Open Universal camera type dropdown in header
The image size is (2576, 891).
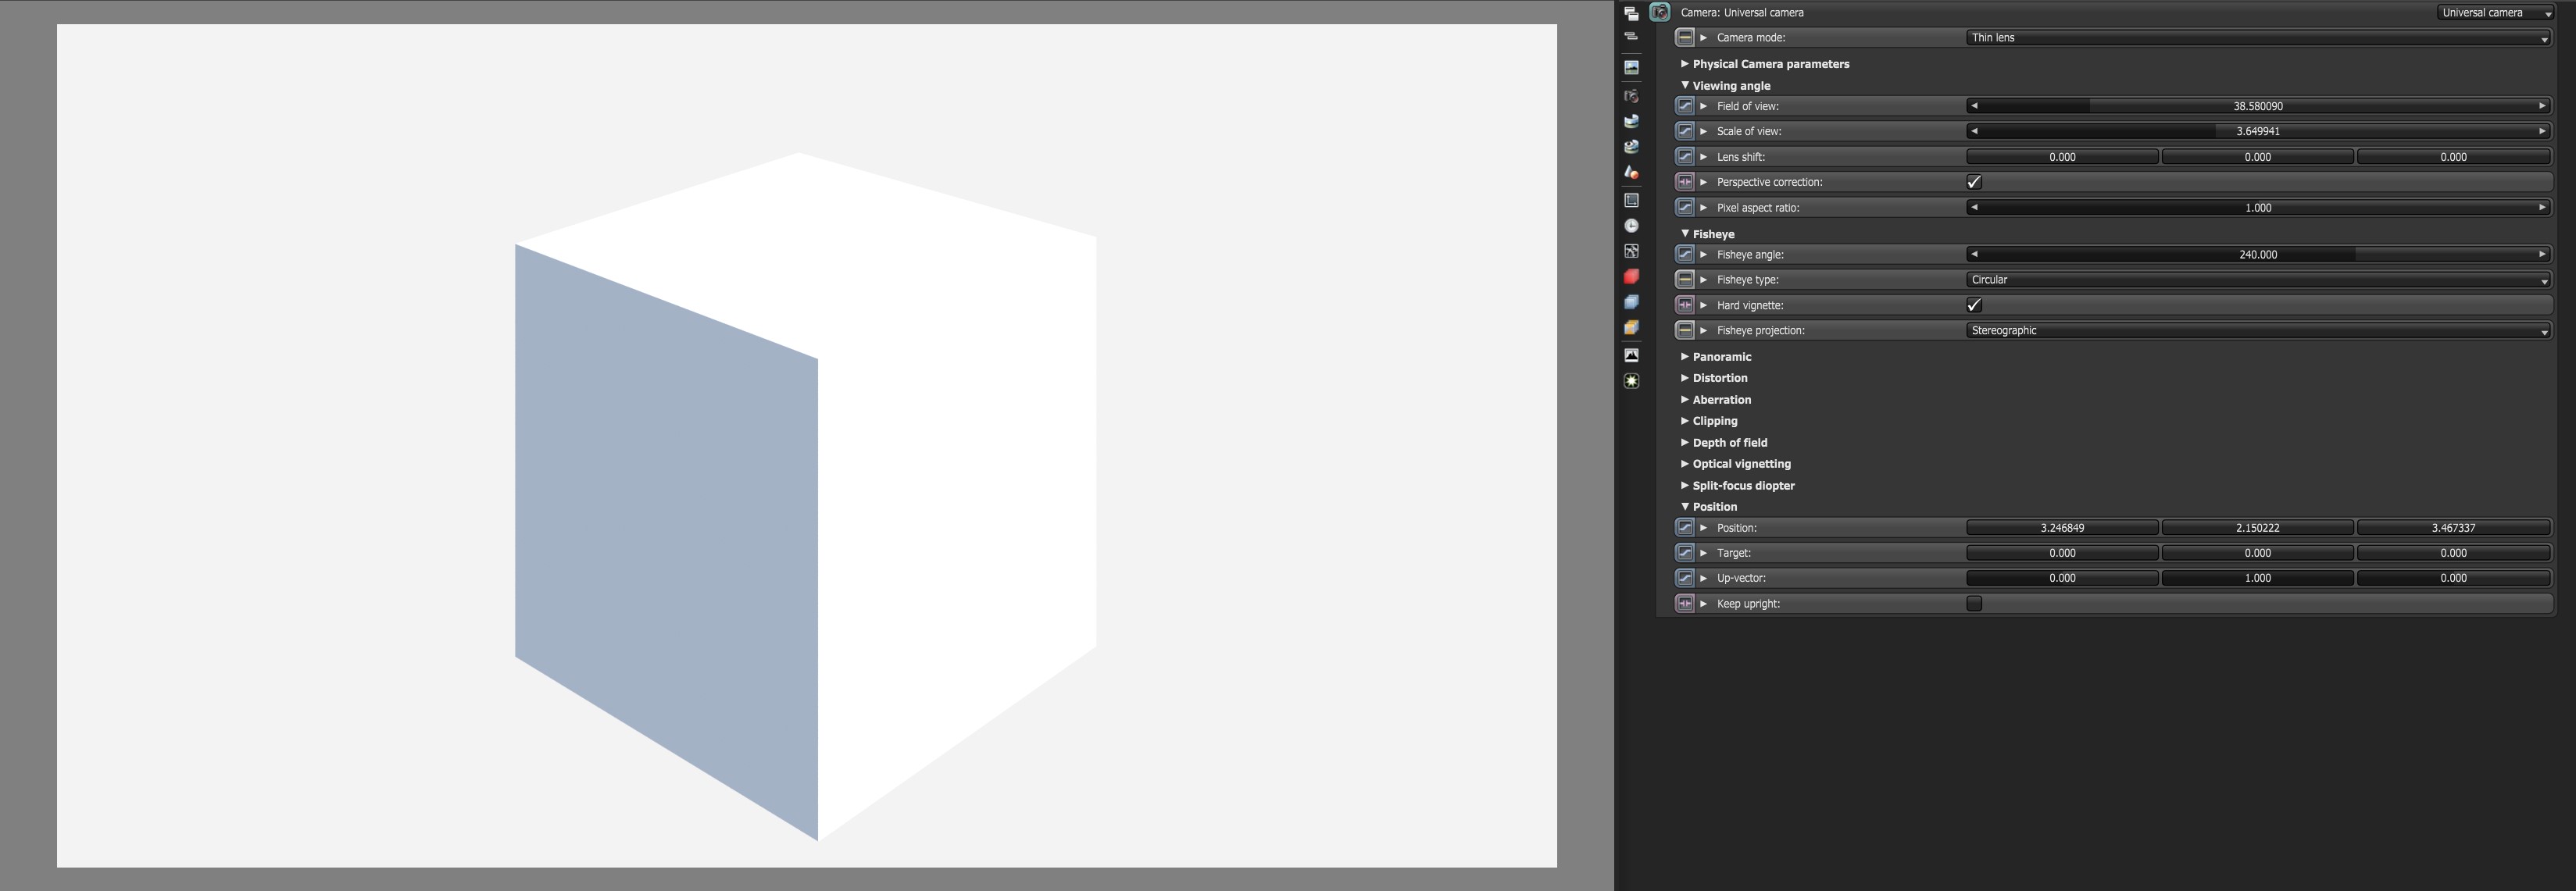(x=2494, y=13)
